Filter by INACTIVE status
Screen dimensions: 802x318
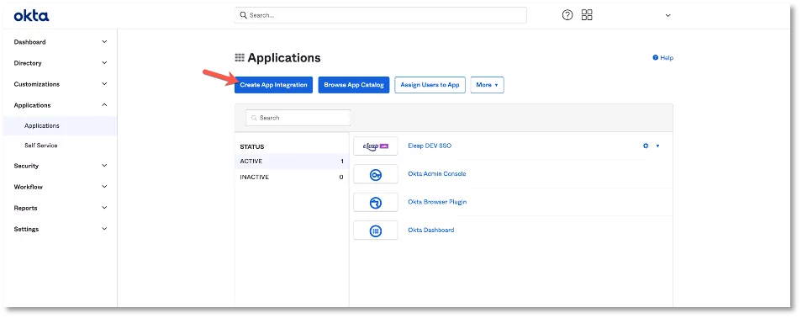(x=292, y=178)
